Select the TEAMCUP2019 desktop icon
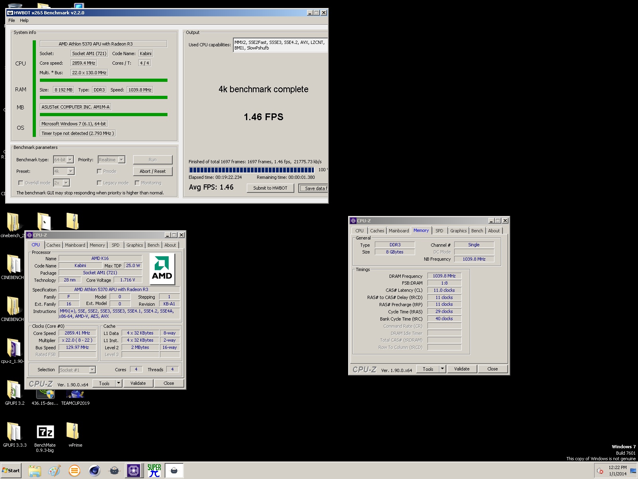Image resolution: width=638 pixels, height=479 pixels. click(x=75, y=398)
